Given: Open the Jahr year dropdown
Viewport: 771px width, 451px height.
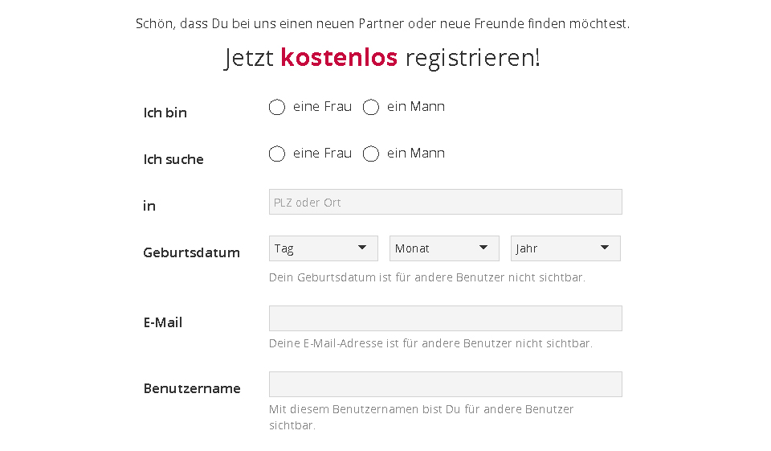Looking at the screenshot, I should [x=556, y=248].
